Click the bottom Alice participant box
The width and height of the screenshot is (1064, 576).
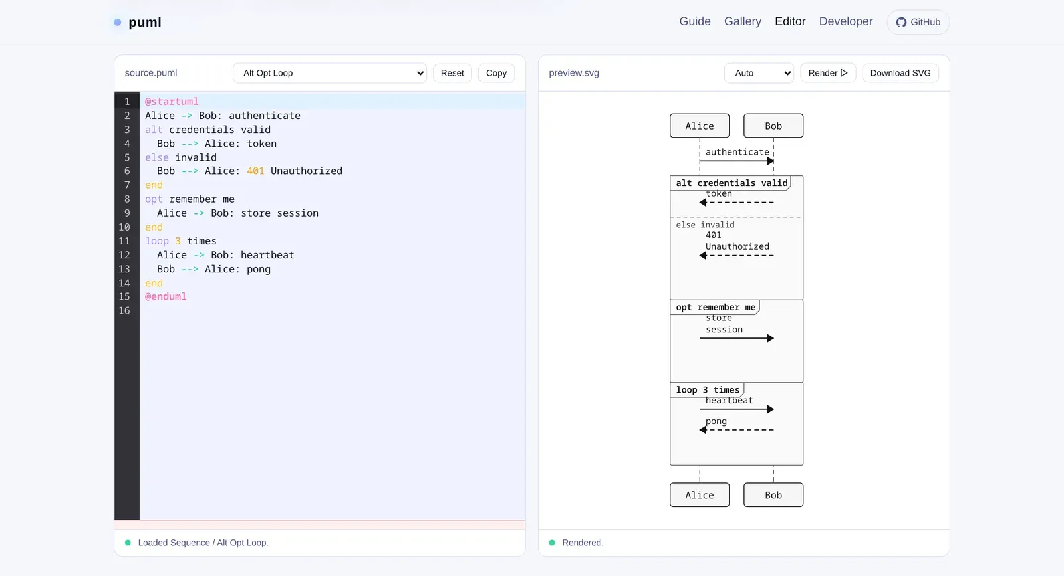[x=700, y=495]
